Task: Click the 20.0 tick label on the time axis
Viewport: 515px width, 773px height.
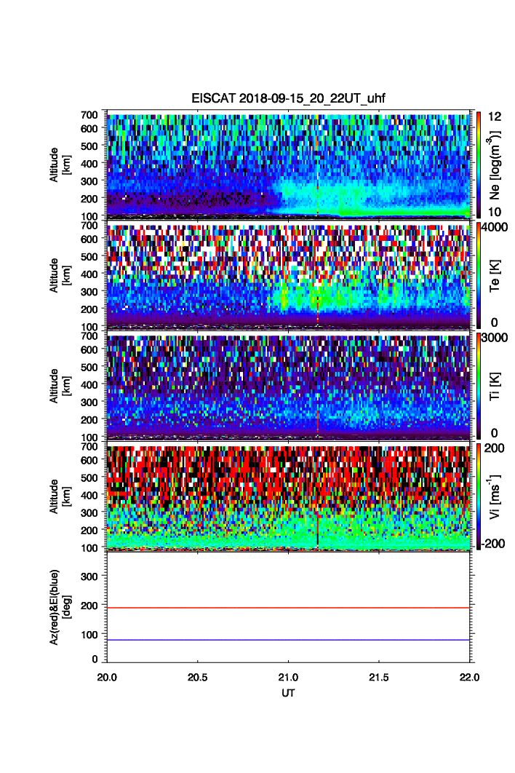Action: (108, 677)
